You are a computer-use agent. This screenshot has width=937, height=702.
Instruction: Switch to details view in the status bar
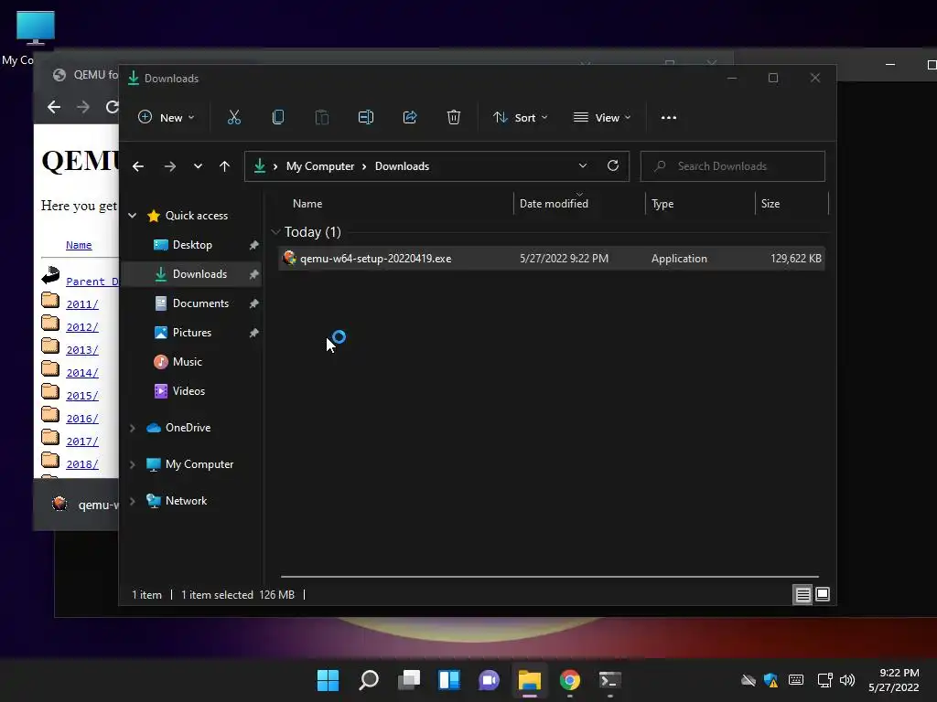pyautogui.click(x=802, y=594)
